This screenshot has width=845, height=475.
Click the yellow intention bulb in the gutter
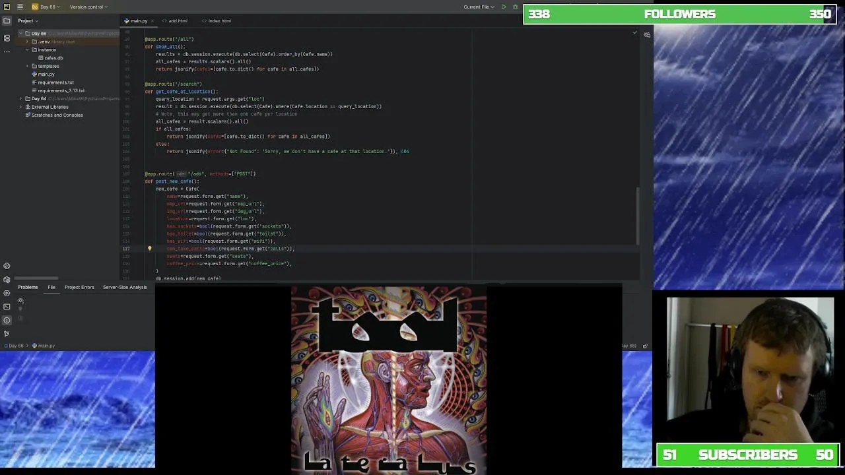click(149, 249)
